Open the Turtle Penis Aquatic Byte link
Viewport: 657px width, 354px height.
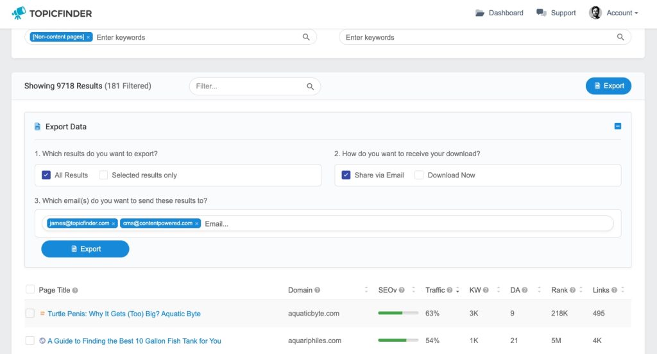click(x=124, y=314)
